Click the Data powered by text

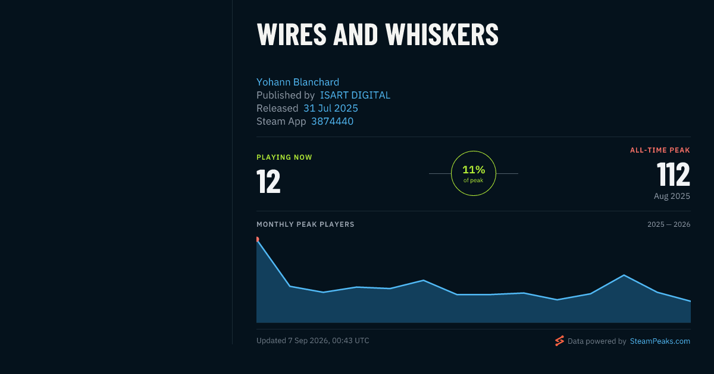click(597, 341)
